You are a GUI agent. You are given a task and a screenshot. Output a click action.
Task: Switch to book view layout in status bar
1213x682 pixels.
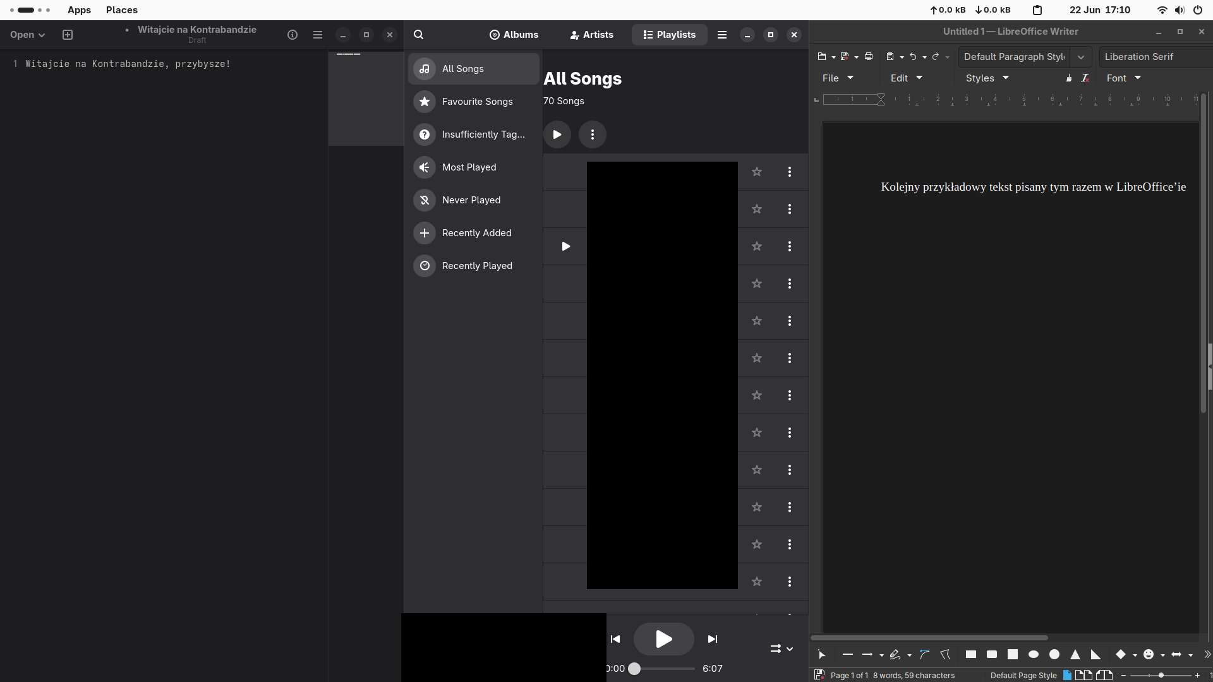1104,675
